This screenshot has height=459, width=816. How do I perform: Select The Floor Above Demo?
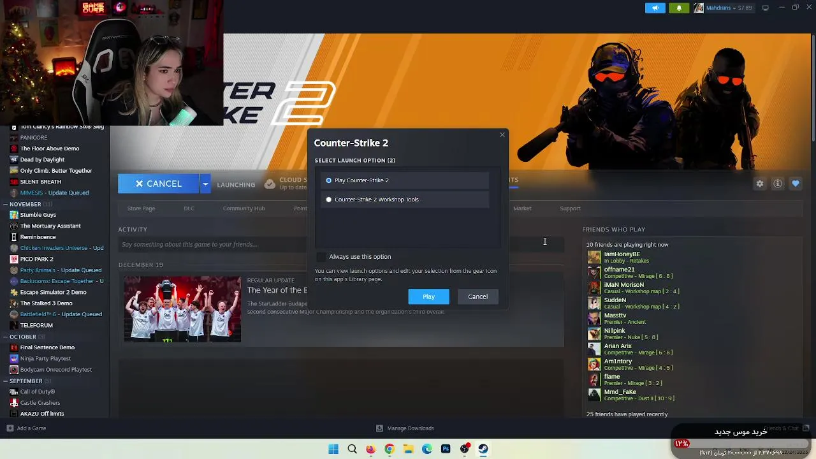coord(50,149)
